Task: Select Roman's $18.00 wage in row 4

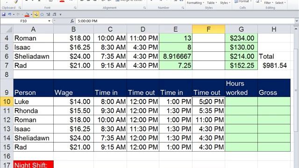Action: [x=74, y=38]
